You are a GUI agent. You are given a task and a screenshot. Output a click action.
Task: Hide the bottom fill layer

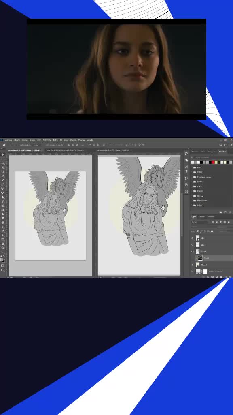[x=192, y=272]
